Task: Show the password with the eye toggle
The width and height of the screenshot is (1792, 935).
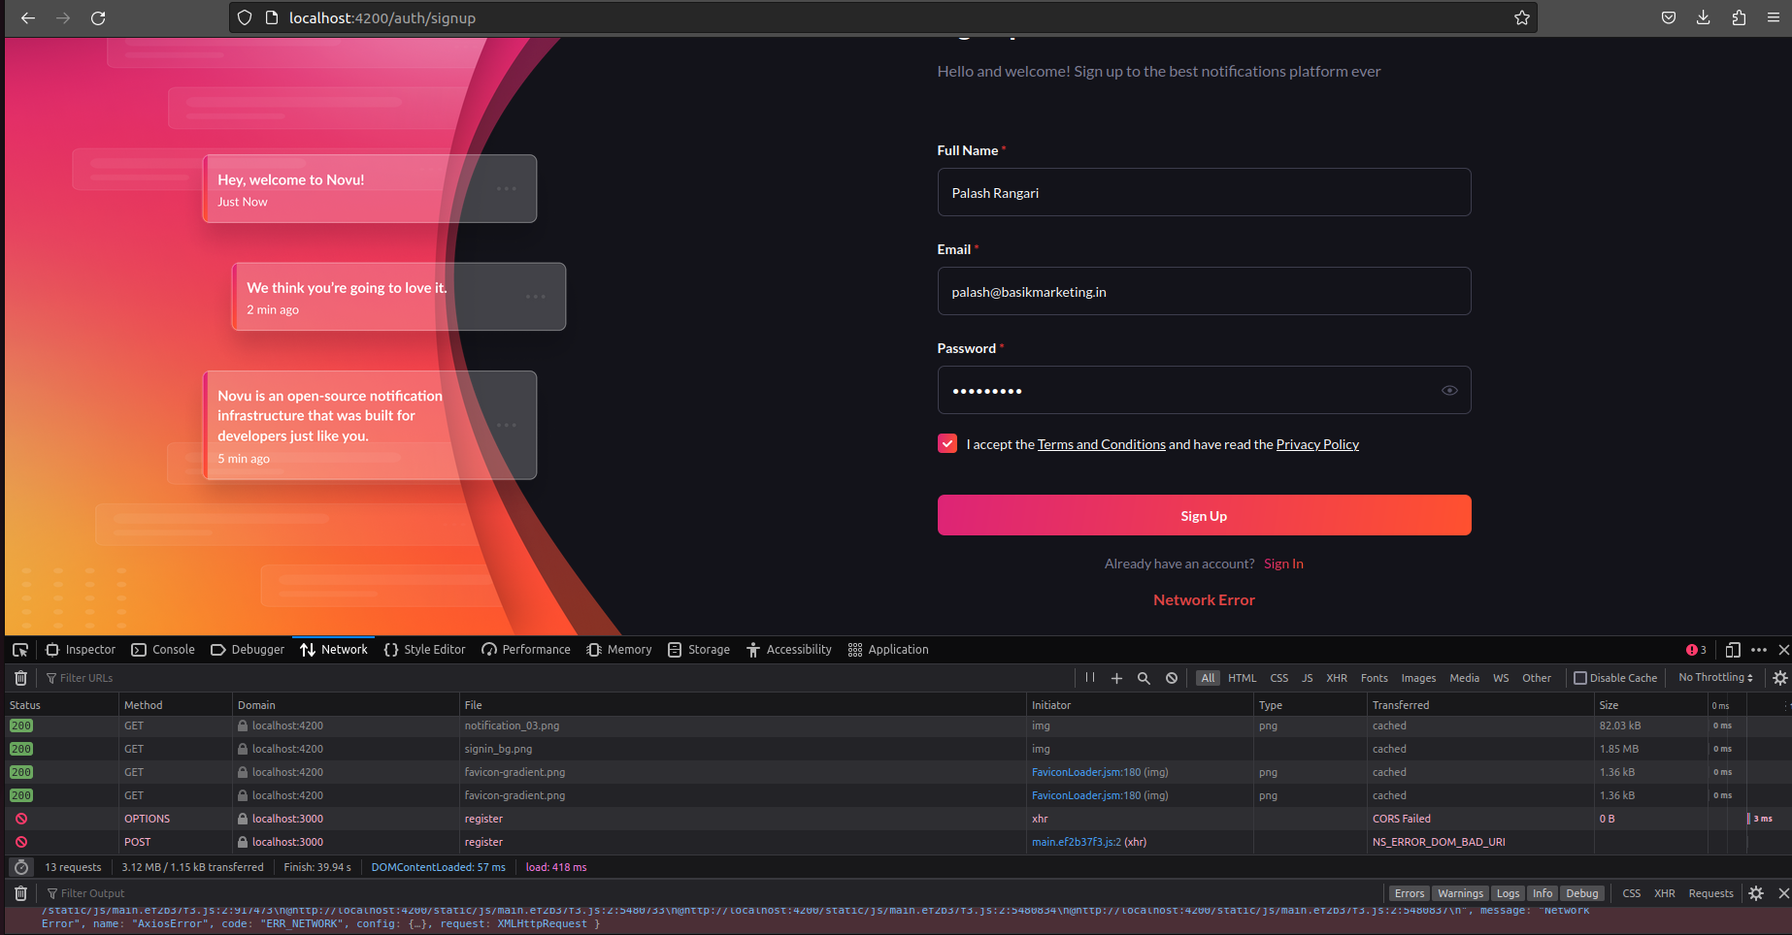Action: (x=1449, y=390)
